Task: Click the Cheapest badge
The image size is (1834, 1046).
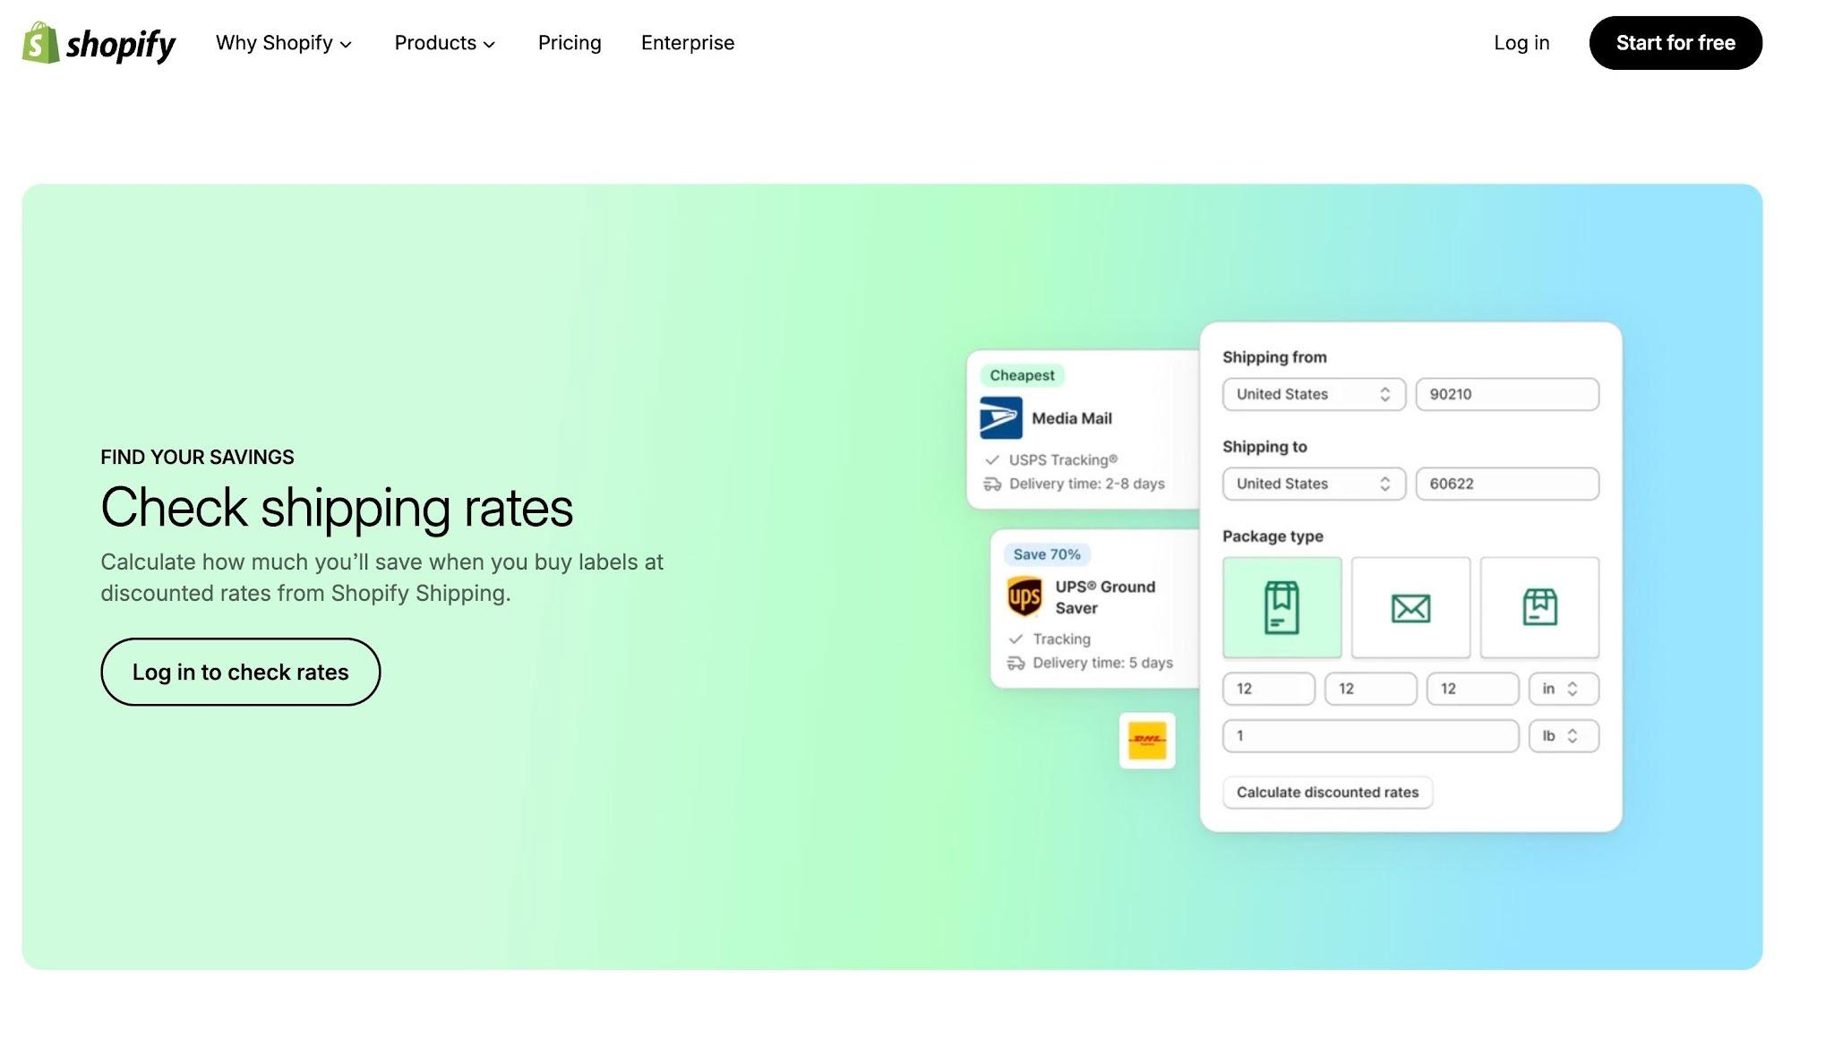Action: click(1022, 375)
